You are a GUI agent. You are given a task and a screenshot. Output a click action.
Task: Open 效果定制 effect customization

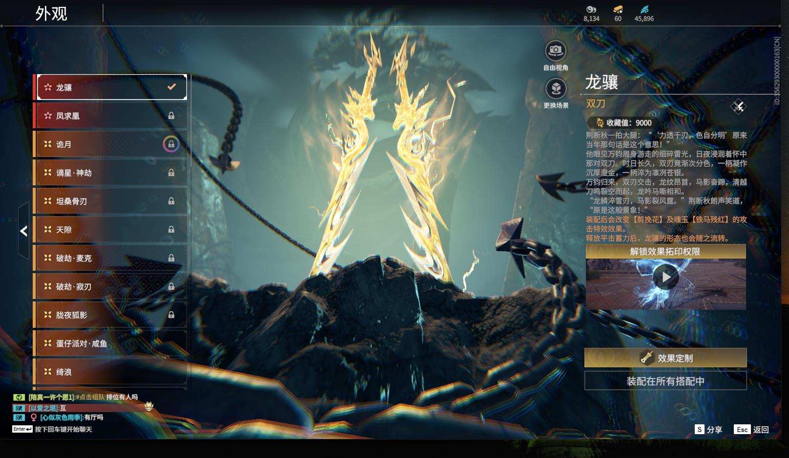665,358
